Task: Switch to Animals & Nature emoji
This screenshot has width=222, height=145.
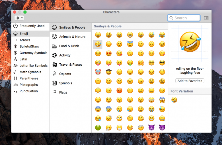Action: (72, 37)
